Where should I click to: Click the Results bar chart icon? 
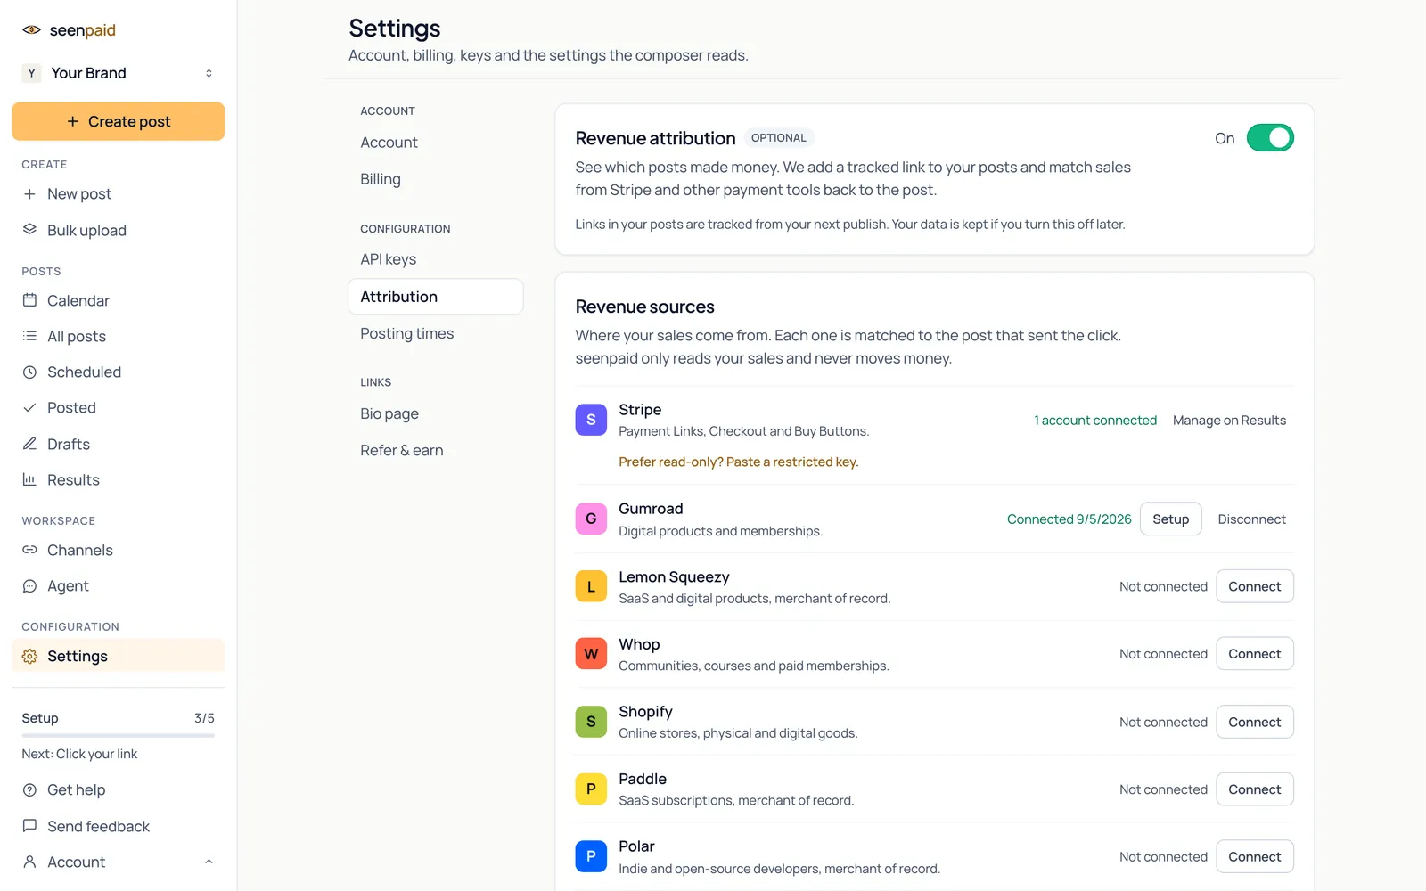pyautogui.click(x=29, y=479)
